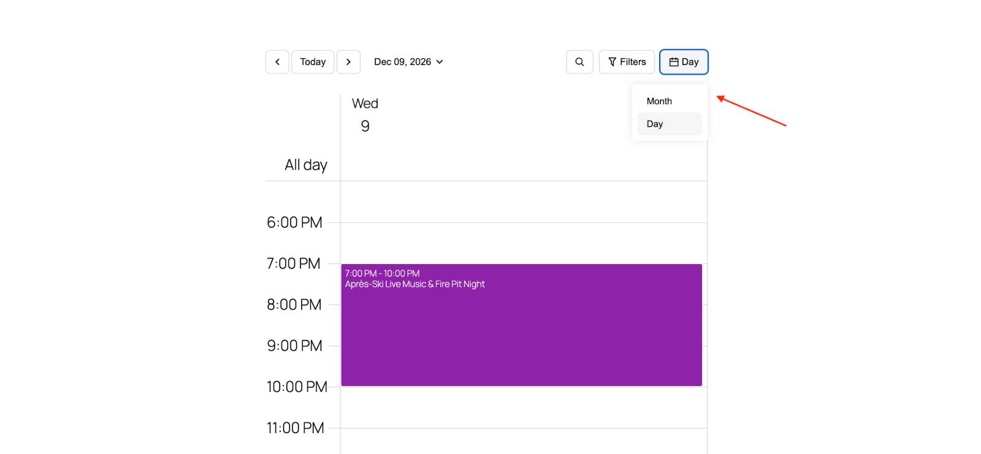Jump to Today
Screen dimensions: 981x454
[x=313, y=62]
